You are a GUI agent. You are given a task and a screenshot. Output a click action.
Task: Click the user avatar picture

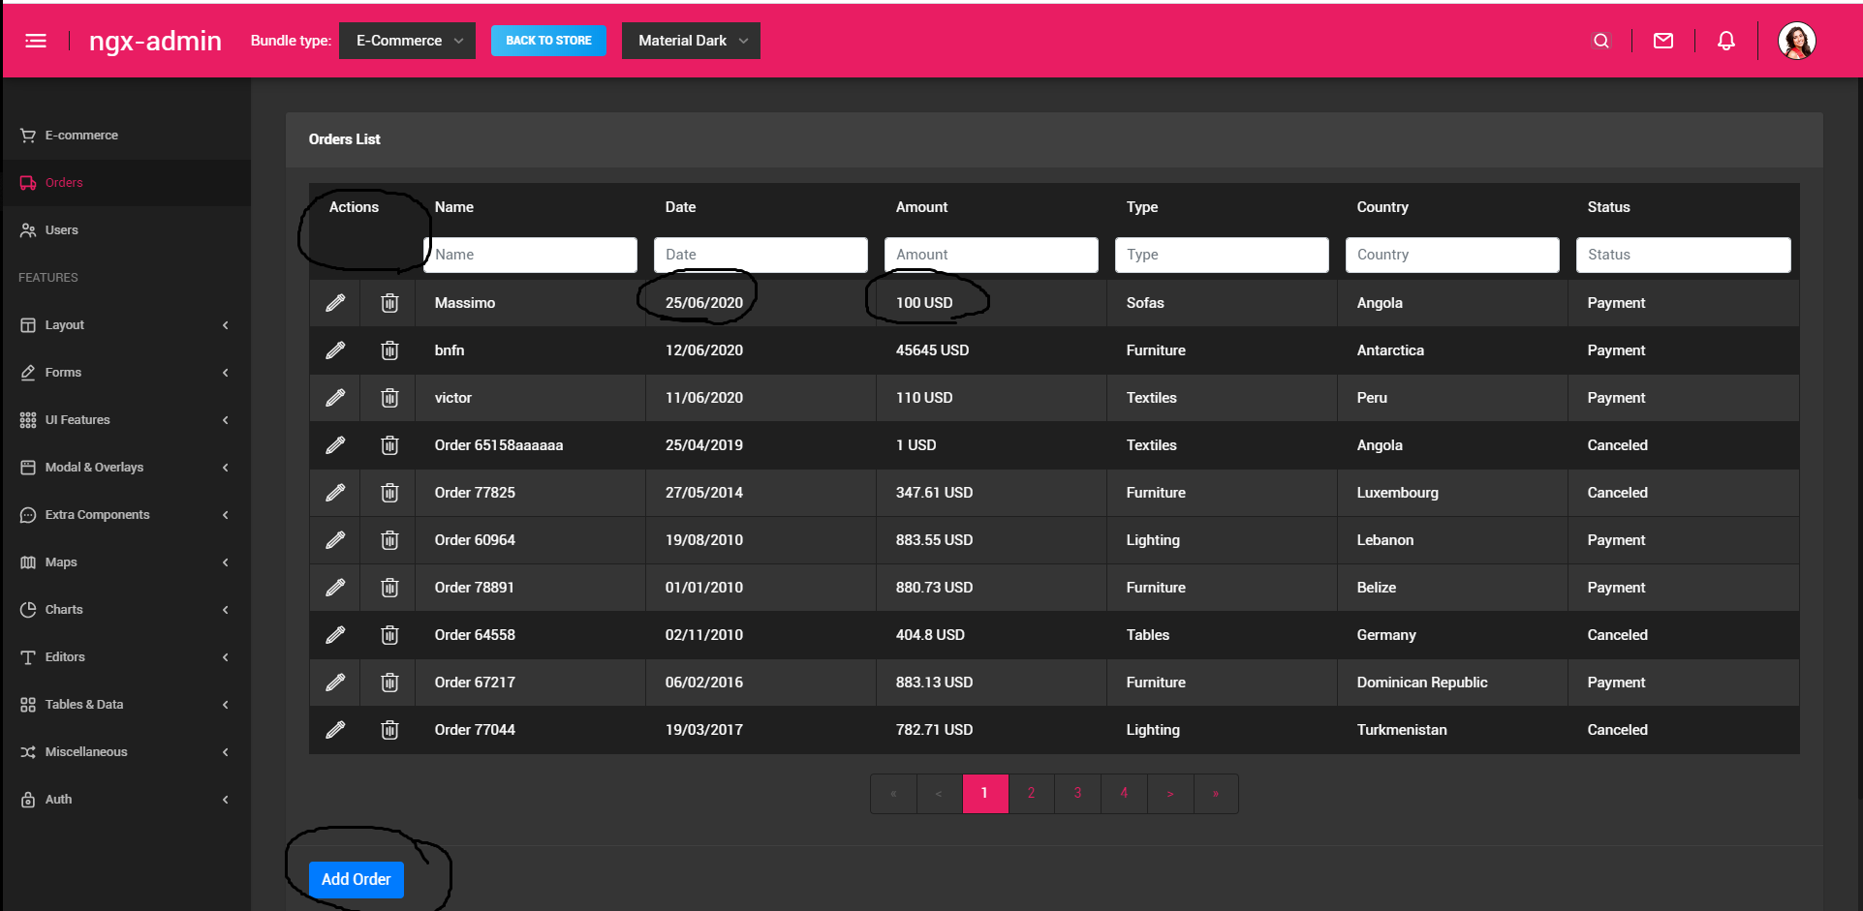tap(1797, 41)
